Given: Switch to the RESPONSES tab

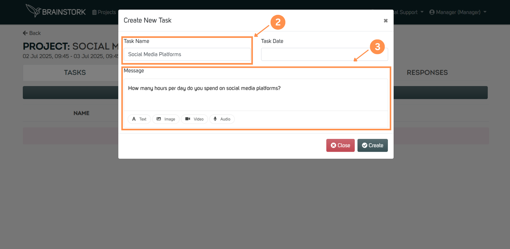Looking at the screenshot, I should pyautogui.click(x=427, y=73).
